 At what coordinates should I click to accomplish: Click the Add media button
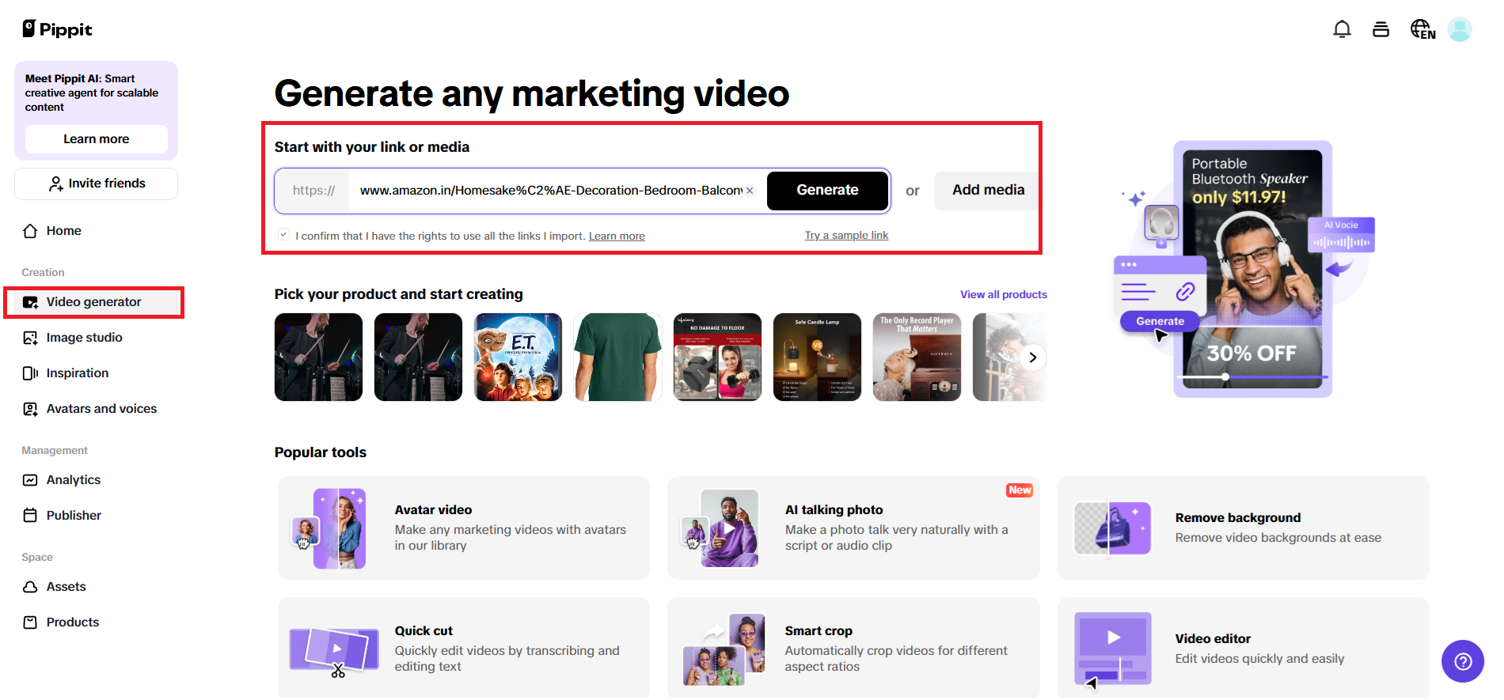point(988,191)
